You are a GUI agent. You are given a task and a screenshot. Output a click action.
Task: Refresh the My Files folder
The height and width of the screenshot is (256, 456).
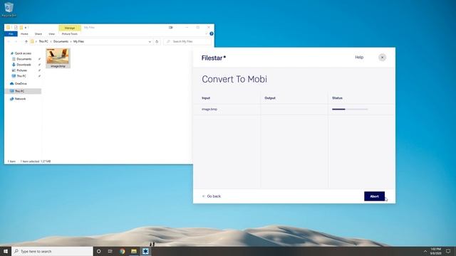pos(157,42)
